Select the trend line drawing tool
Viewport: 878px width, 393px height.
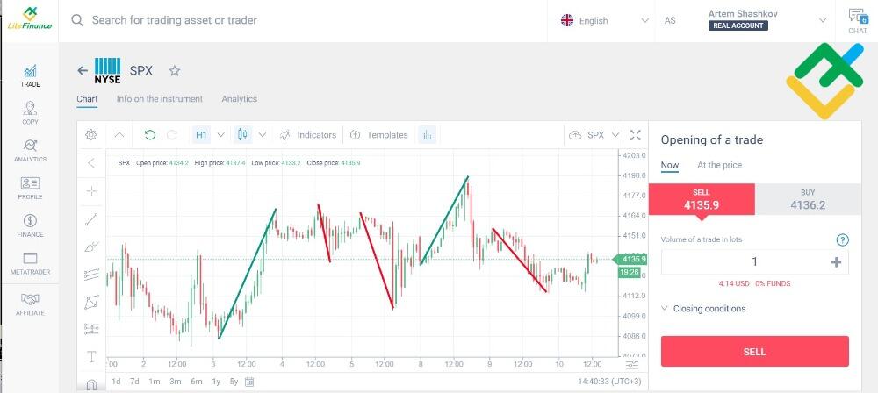[91, 219]
